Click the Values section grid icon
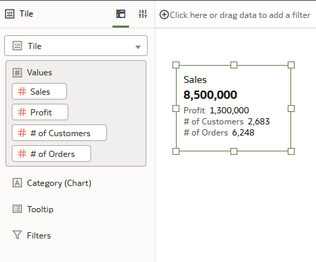This screenshot has height=262, width=316. 17,73
